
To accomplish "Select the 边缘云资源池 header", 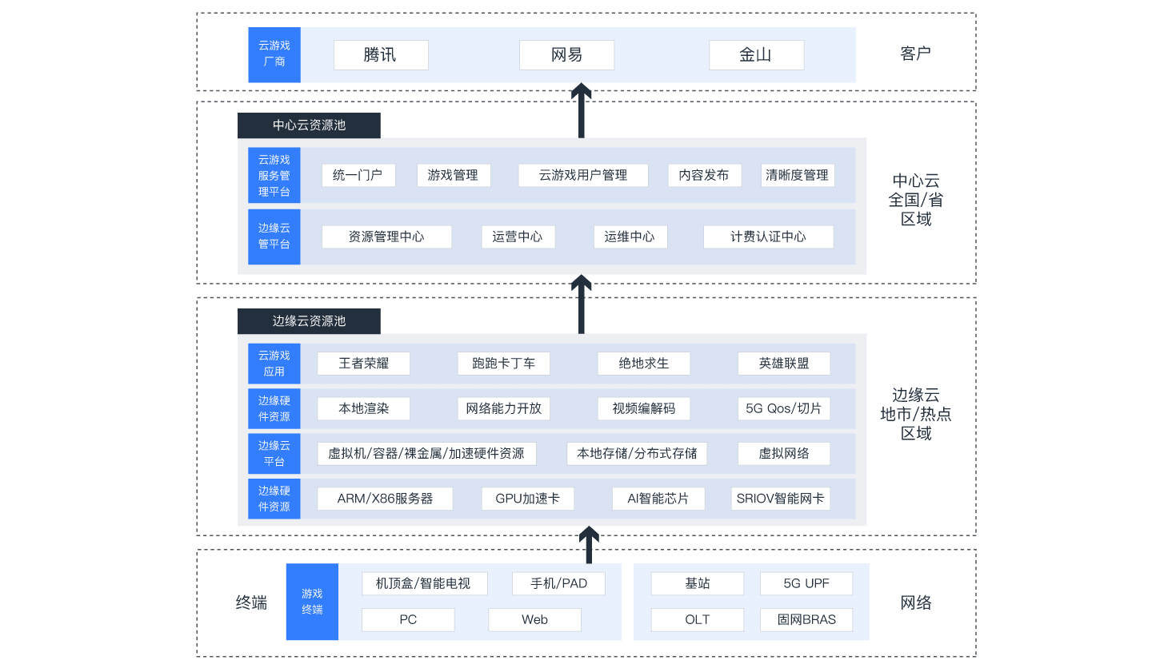I will (x=309, y=321).
